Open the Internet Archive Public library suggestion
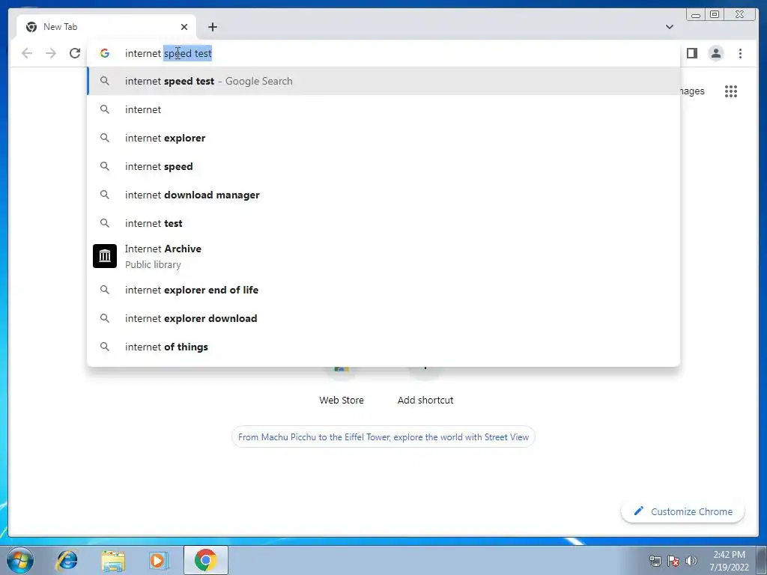 click(383, 256)
